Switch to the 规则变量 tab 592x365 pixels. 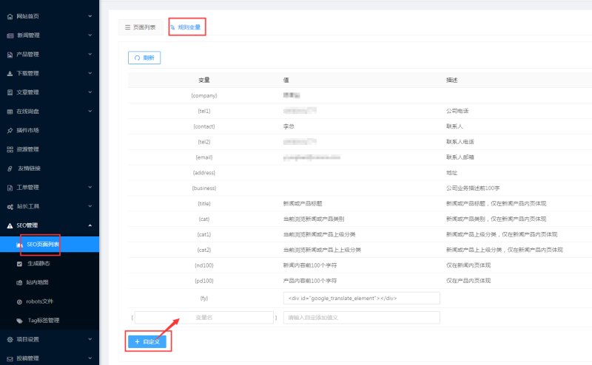[x=185, y=27]
